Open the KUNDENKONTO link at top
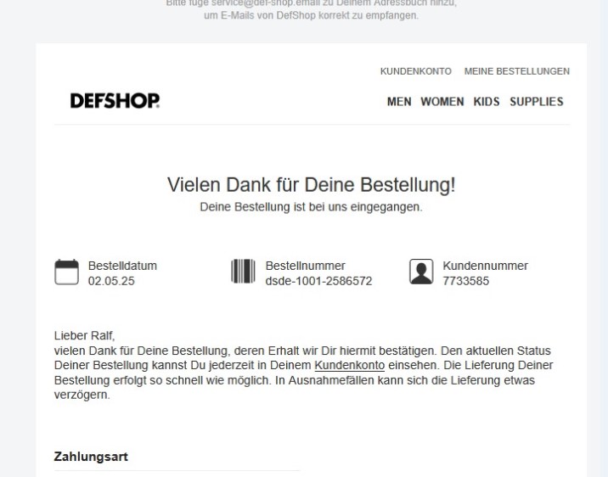This screenshot has width=608, height=477. coord(416,71)
